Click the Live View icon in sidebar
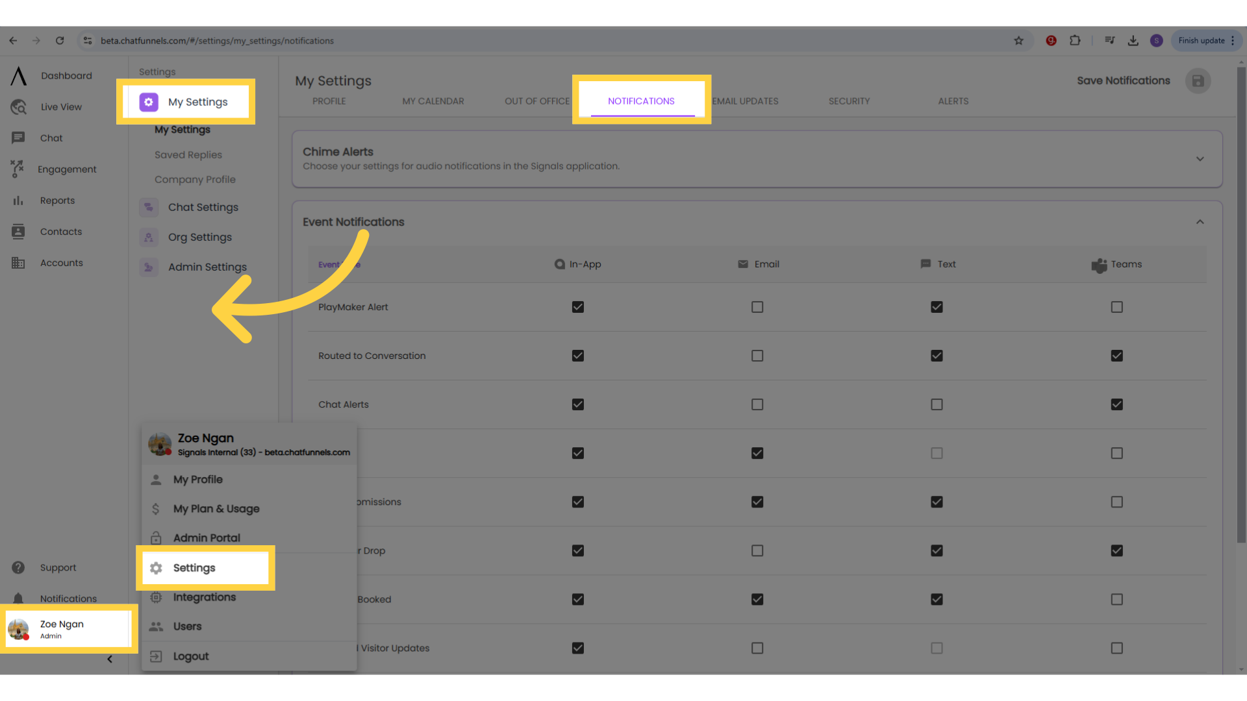 tap(18, 106)
